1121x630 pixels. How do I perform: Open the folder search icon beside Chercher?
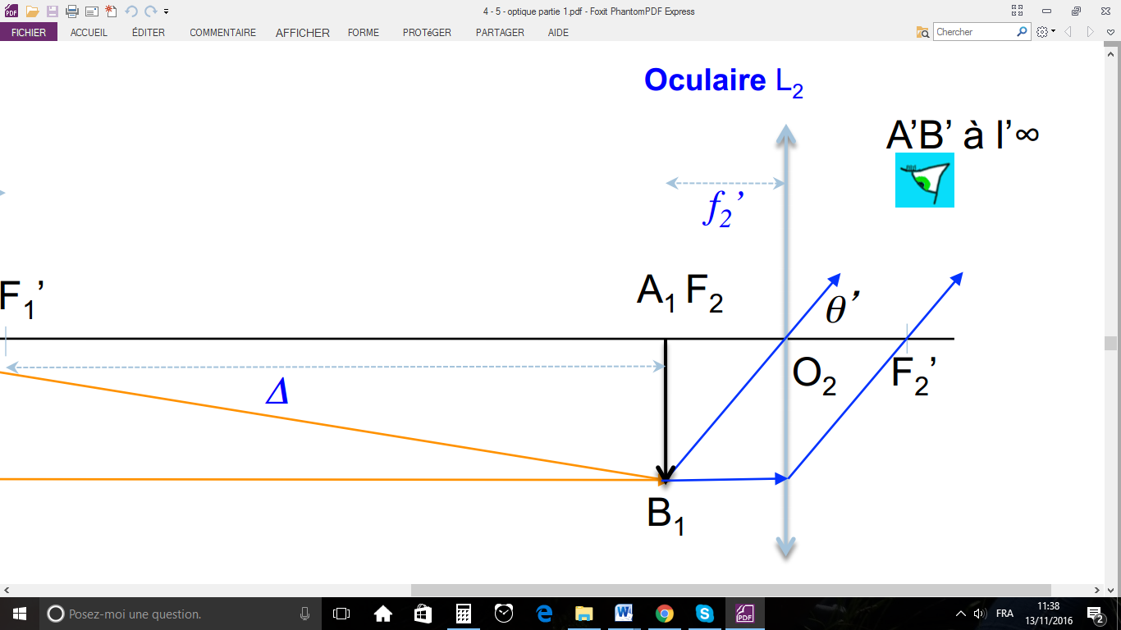[x=923, y=32]
